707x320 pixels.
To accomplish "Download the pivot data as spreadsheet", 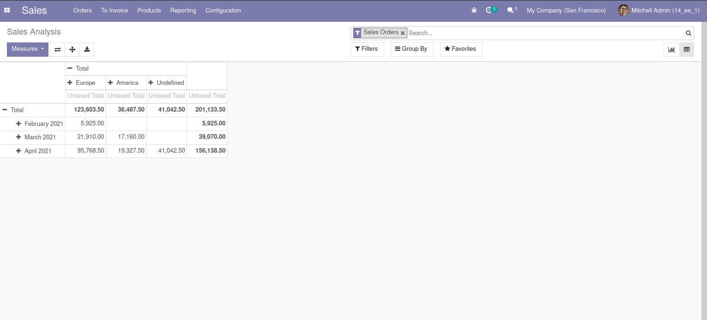I will (x=87, y=49).
